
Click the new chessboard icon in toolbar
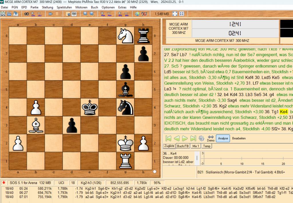coord(3,14)
